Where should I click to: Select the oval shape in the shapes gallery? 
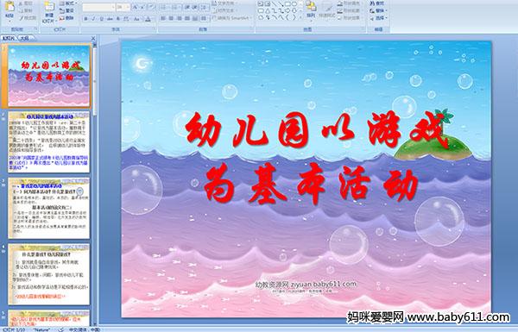pyautogui.click(x=294, y=3)
